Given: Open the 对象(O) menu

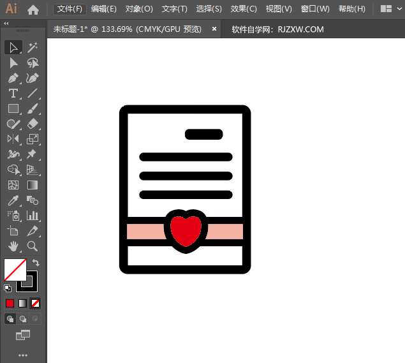Looking at the screenshot, I should [x=139, y=9].
